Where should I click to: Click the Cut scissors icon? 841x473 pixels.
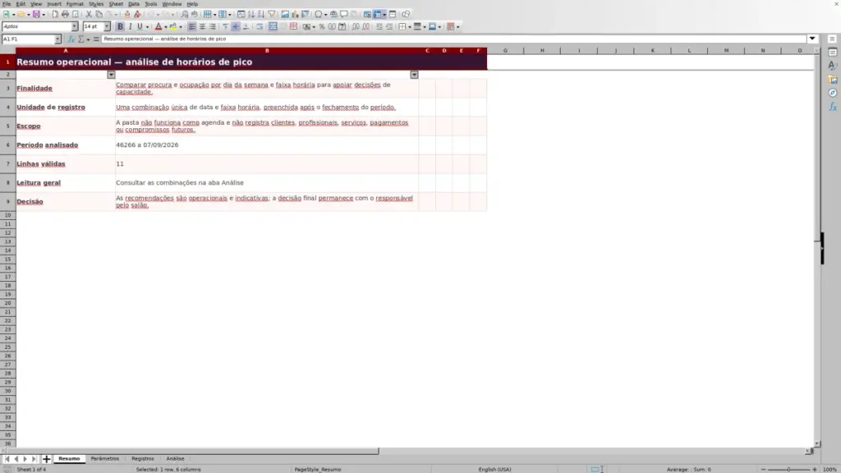89,14
